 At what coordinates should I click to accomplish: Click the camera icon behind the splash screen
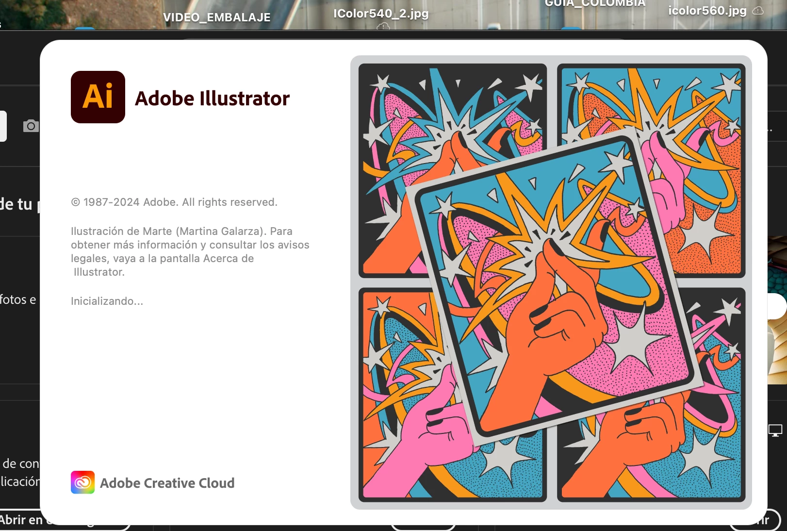[x=31, y=126]
